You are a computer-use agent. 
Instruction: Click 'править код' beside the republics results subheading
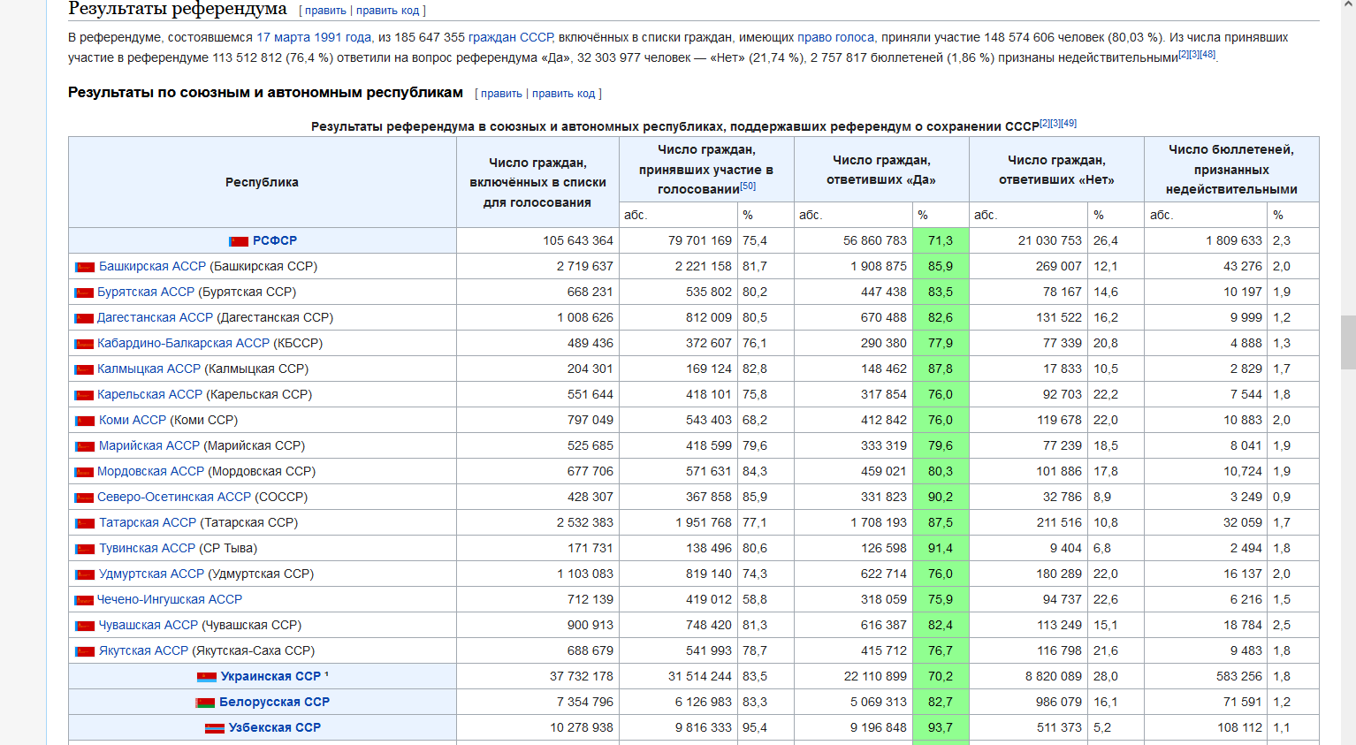tap(563, 94)
